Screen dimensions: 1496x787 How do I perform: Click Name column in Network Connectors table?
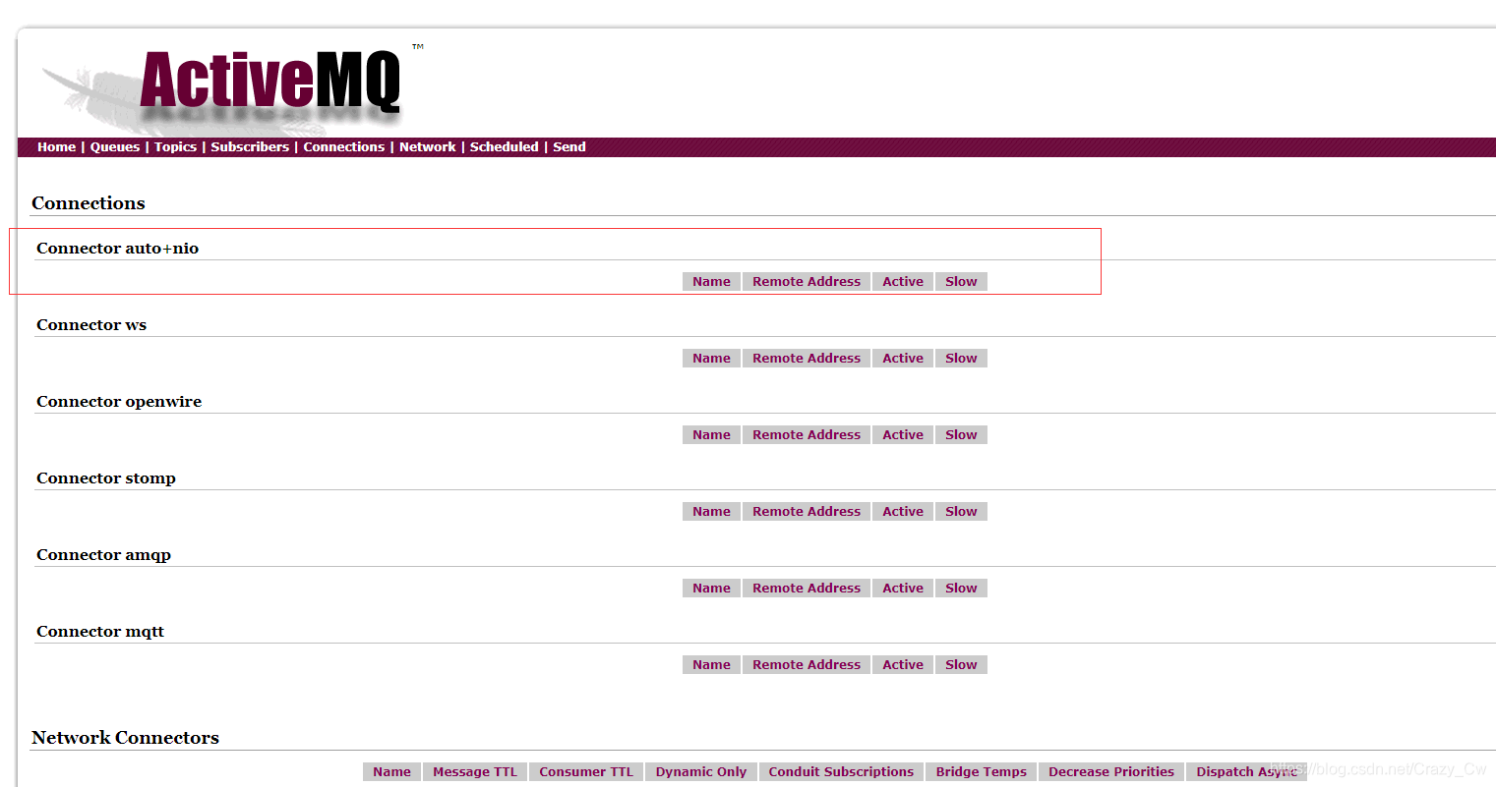point(391,771)
